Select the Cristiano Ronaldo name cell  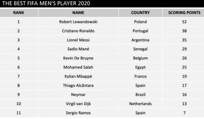(78, 31)
